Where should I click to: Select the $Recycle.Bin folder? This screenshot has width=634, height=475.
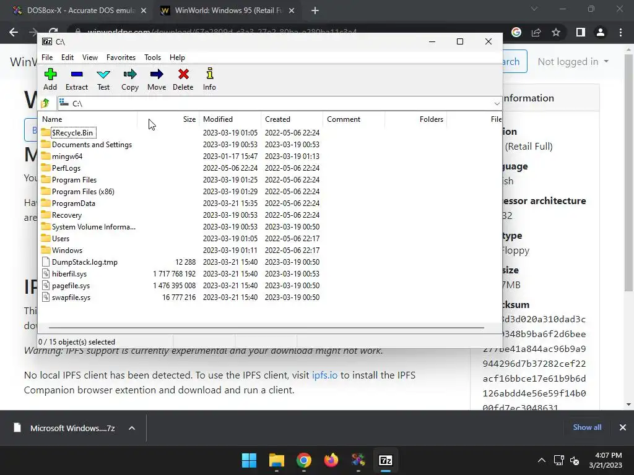click(72, 133)
